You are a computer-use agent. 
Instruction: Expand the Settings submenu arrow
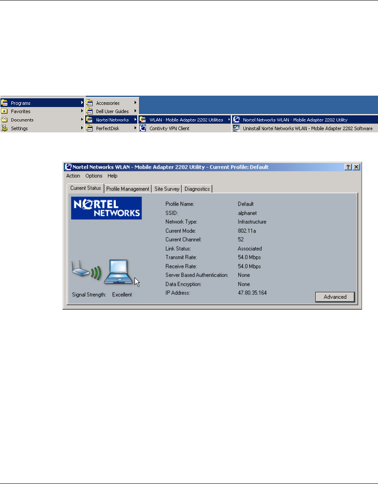tap(82, 128)
